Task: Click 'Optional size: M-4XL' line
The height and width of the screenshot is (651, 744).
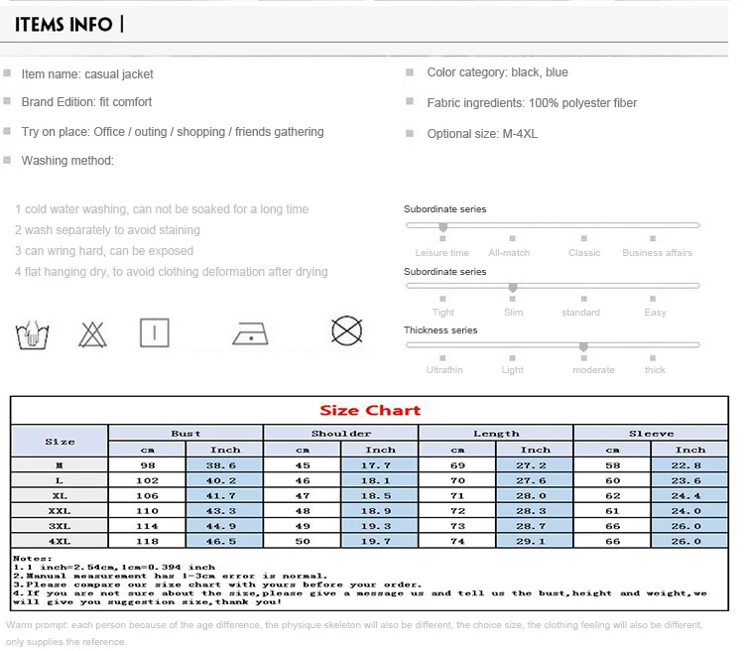Action: pos(482,134)
